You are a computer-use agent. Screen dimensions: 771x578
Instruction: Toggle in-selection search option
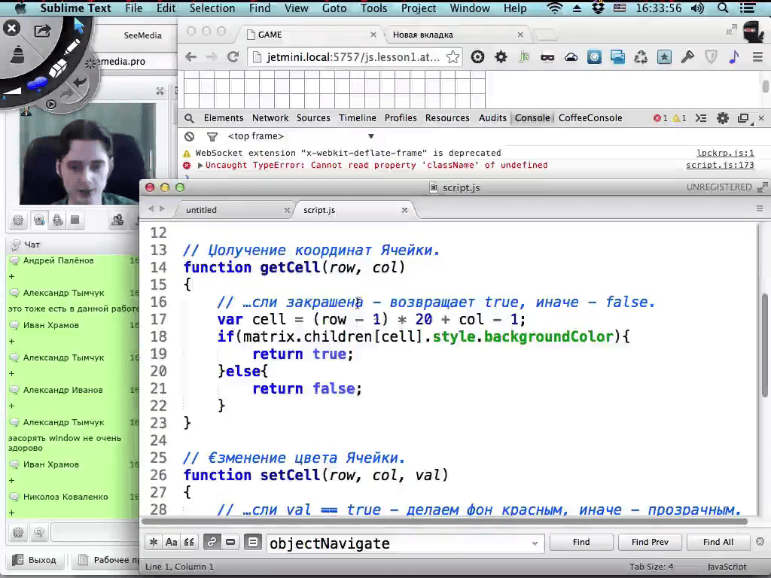click(x=230, y=542)
